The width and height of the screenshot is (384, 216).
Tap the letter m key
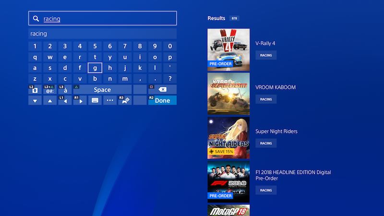(125, 79)
